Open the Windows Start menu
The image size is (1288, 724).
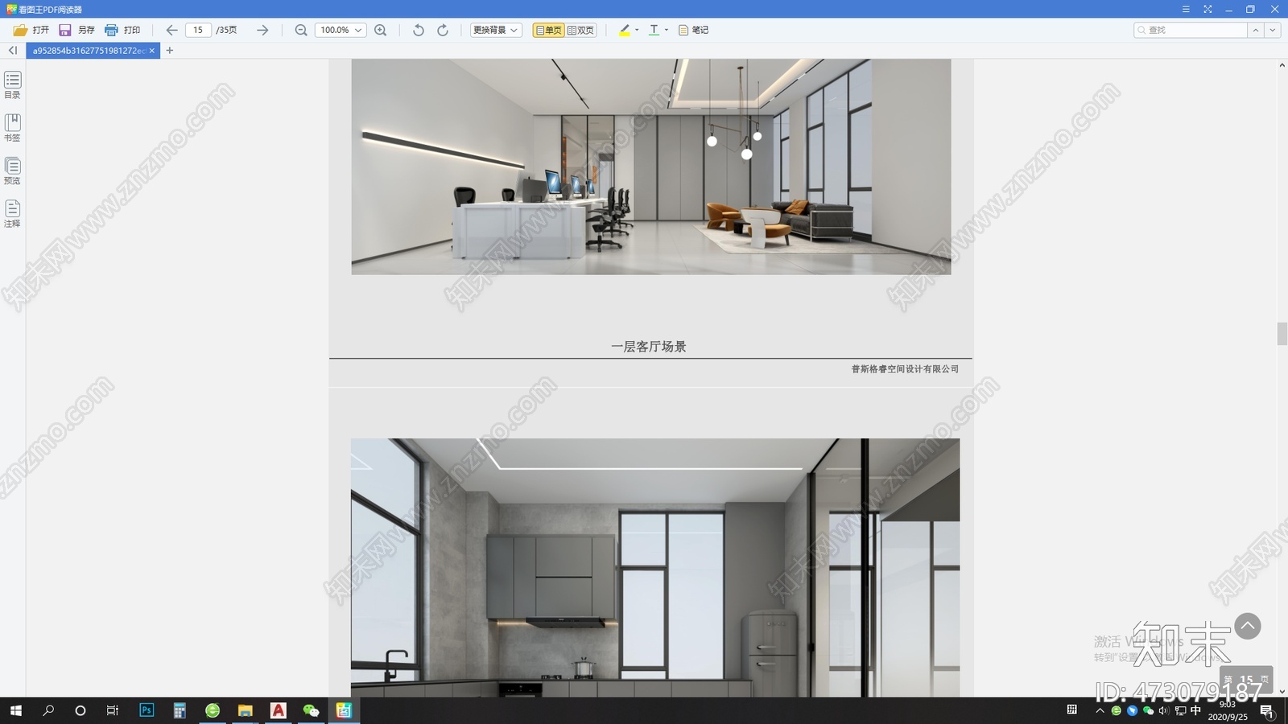pyautogui.click(x=15, y=710)
